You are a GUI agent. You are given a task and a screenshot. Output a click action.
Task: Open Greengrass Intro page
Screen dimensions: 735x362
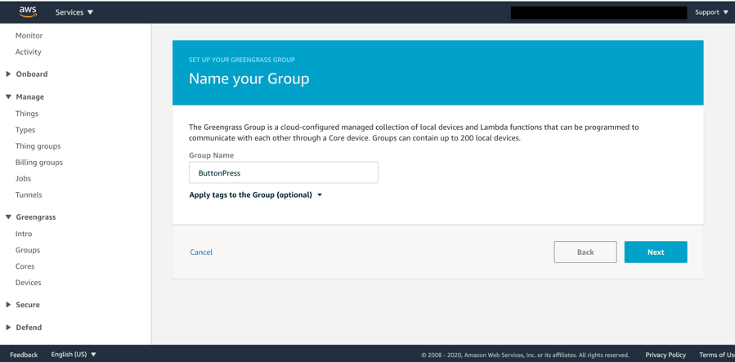[24, 234]
